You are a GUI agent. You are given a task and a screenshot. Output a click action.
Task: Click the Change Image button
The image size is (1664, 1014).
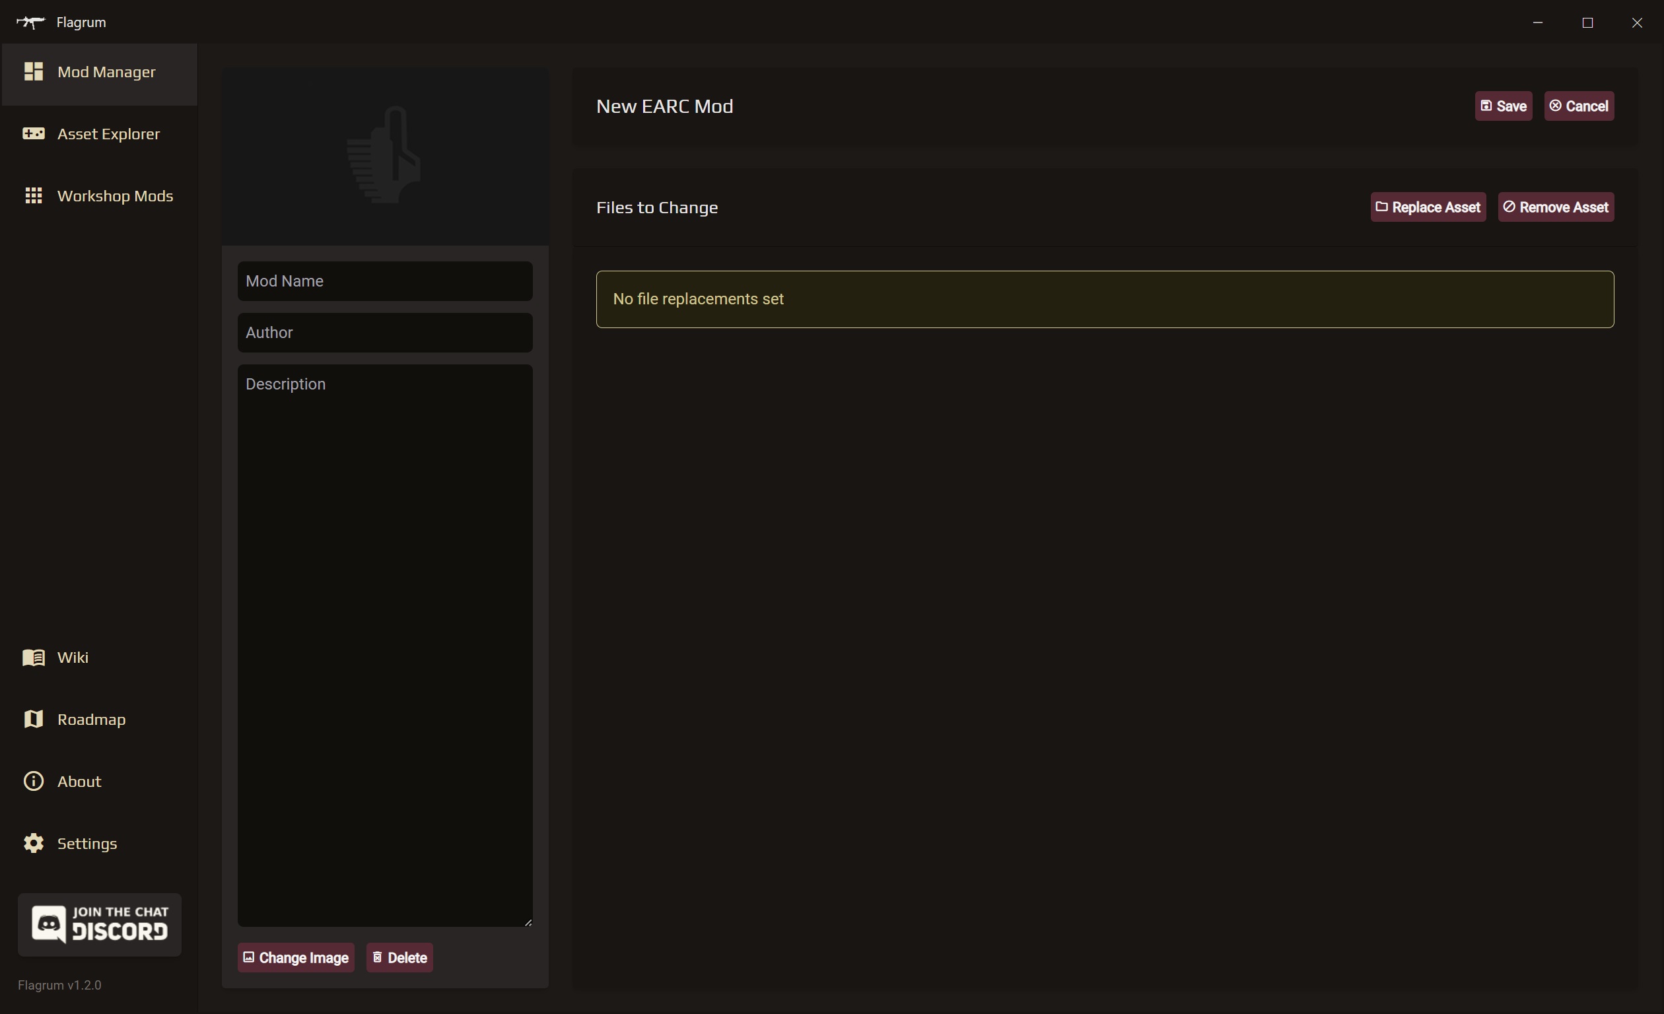pos(296,958)
